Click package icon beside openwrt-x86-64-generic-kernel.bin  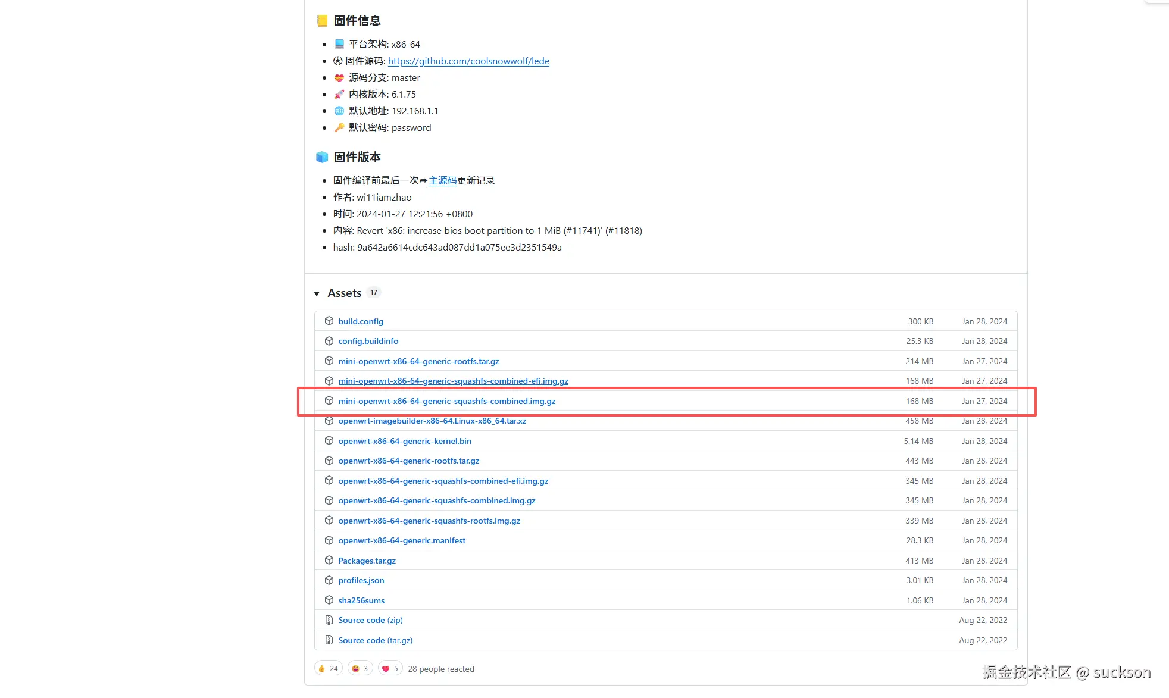coord(329,441)
